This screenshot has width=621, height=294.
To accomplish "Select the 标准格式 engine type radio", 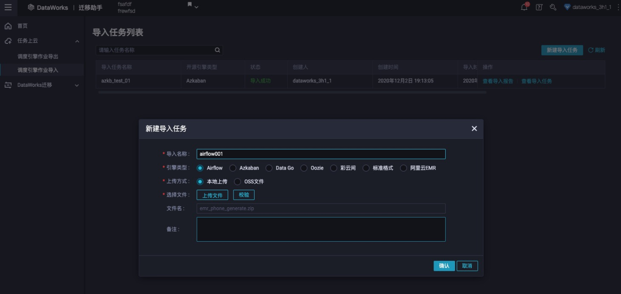I will (x=366, y=168).
